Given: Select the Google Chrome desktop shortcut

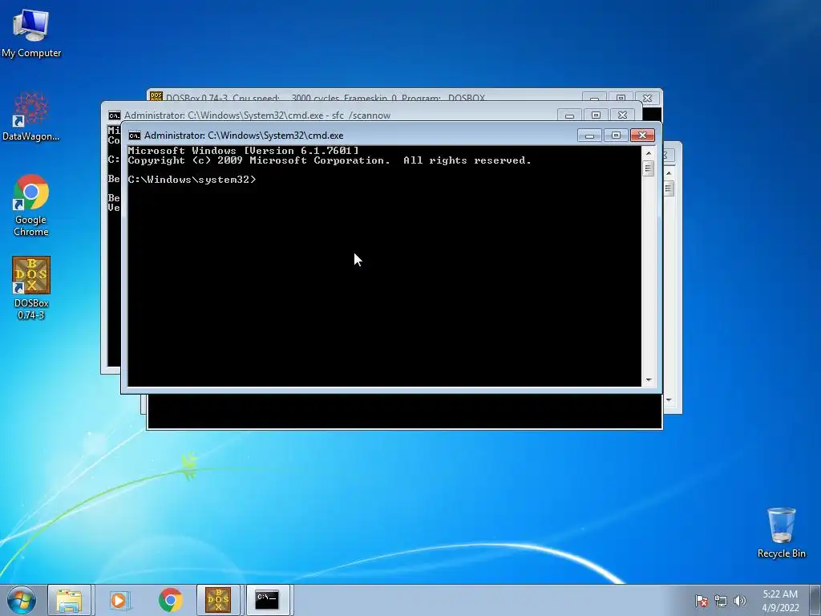Looking at the screenshot, I should (x=31, y=205).
